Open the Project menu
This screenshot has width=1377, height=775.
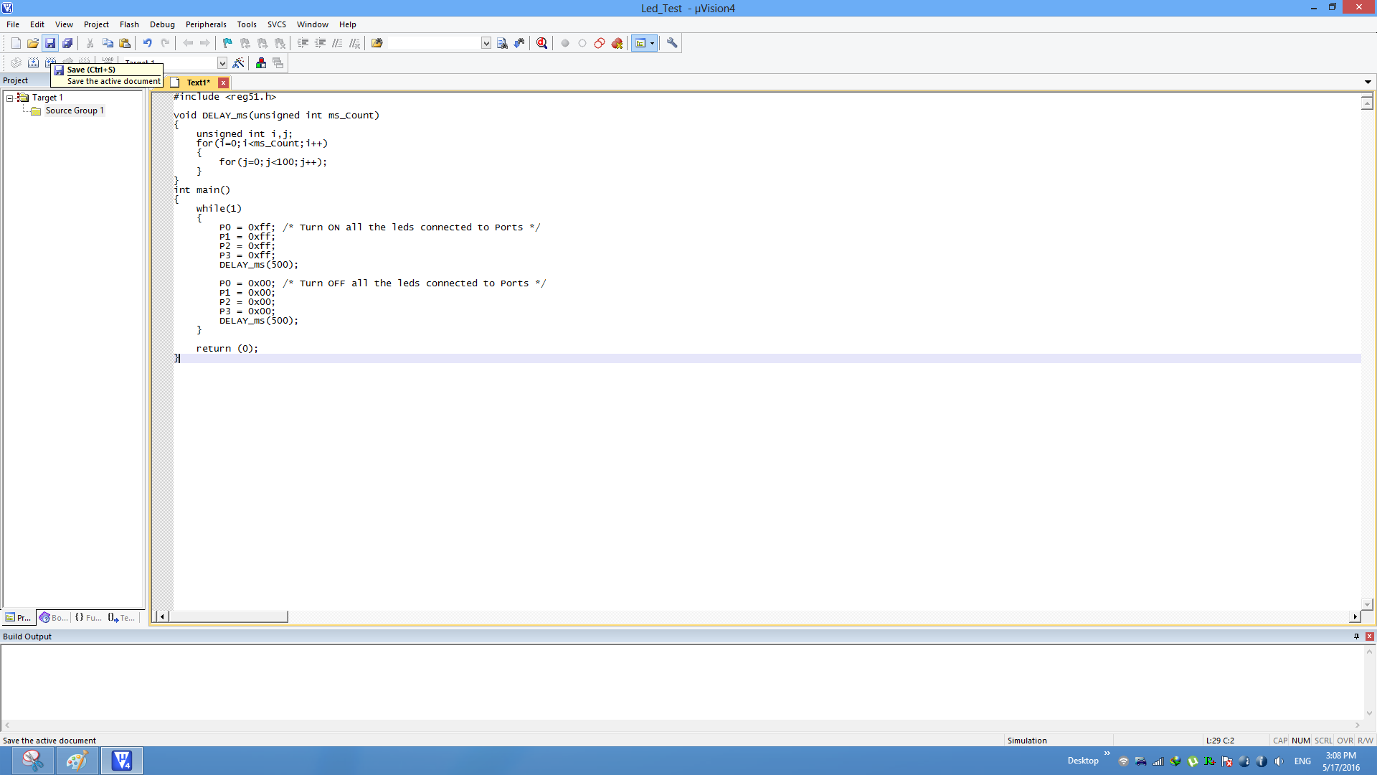(96, 24)
